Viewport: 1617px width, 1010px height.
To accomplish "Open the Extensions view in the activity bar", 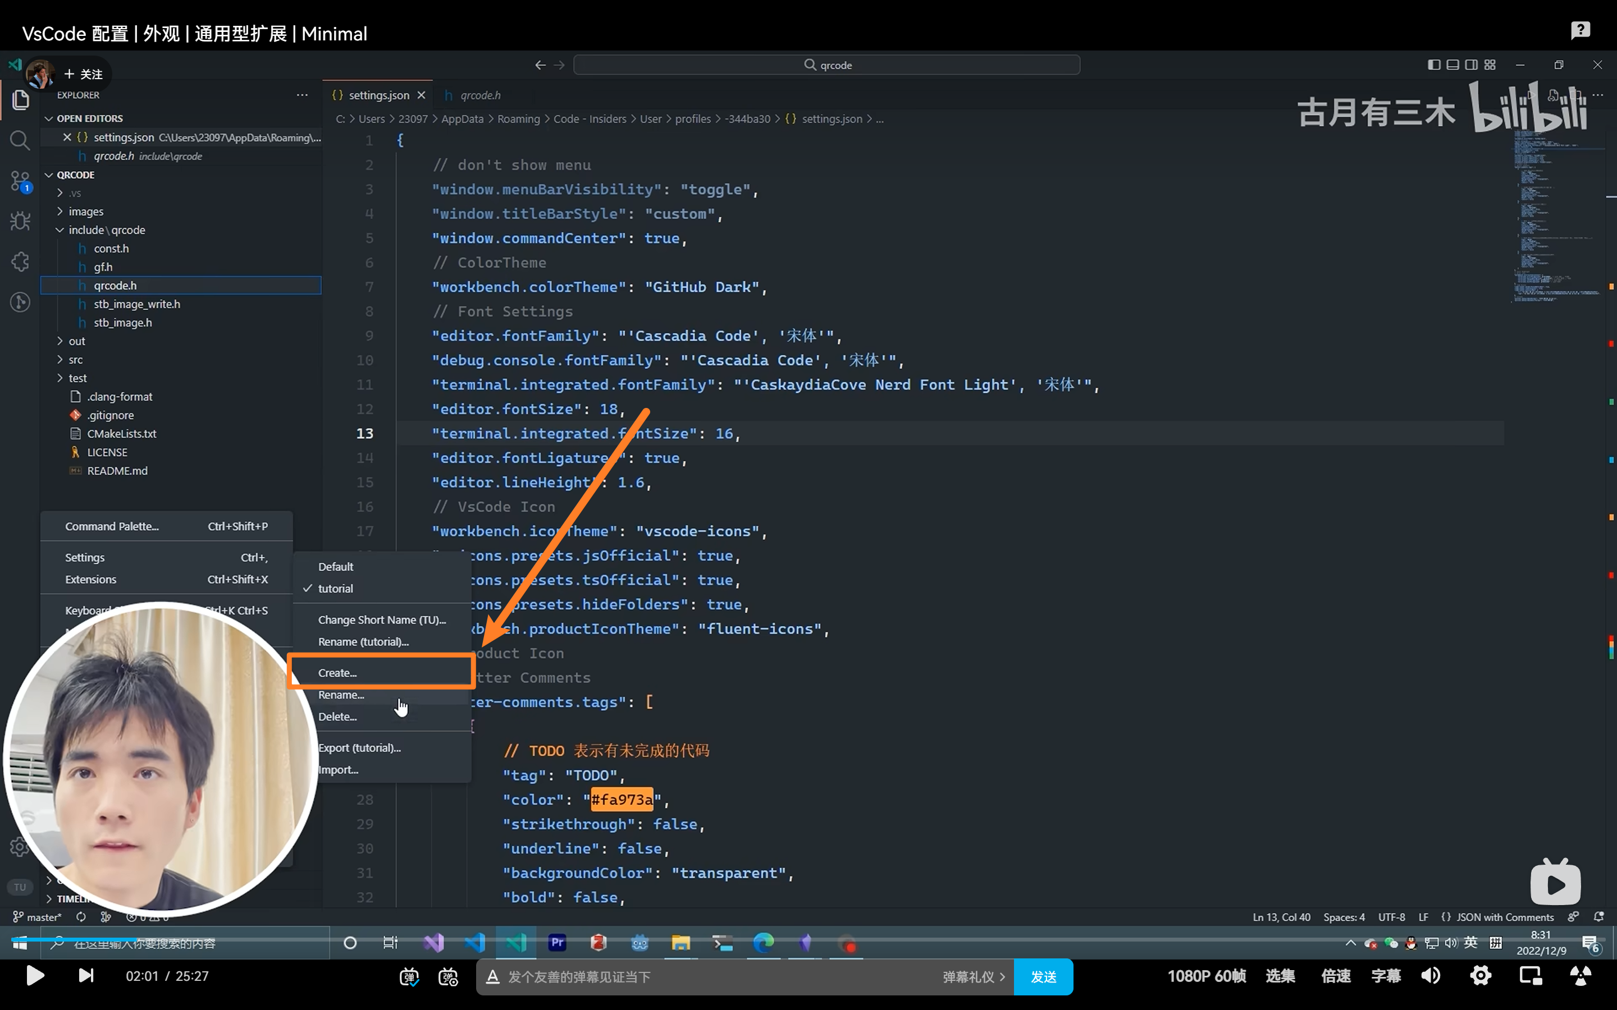I will coord(20,261).
